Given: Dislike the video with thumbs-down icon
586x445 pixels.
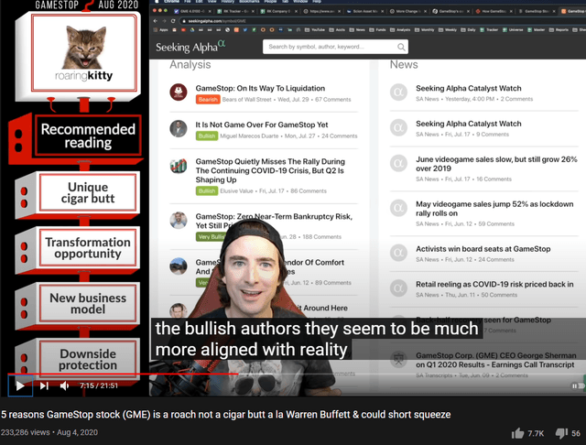Looking at the screenshot, I should [561, 433].
